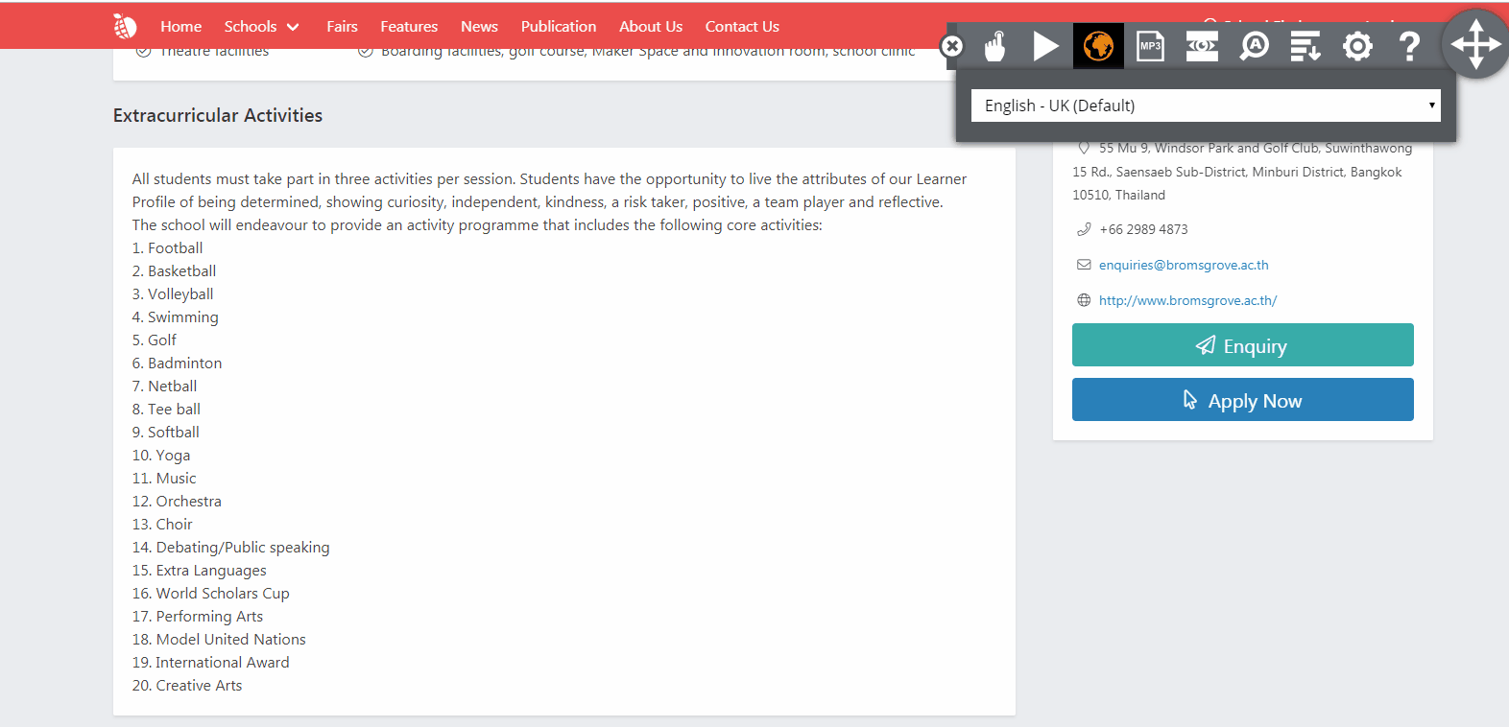Image resolution: width=1509 pixels, height=727 pixels.
Task: Toggle the translate globe icon
Action: pos(1098,46)
